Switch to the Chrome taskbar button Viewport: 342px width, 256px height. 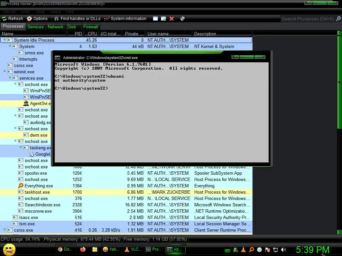tap(65, 249)
